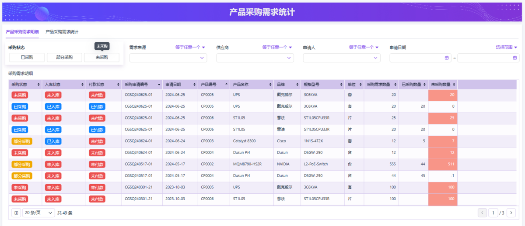
Task: Switch to 产品采购需求统计 tab
Action: [x=62, y=32]
